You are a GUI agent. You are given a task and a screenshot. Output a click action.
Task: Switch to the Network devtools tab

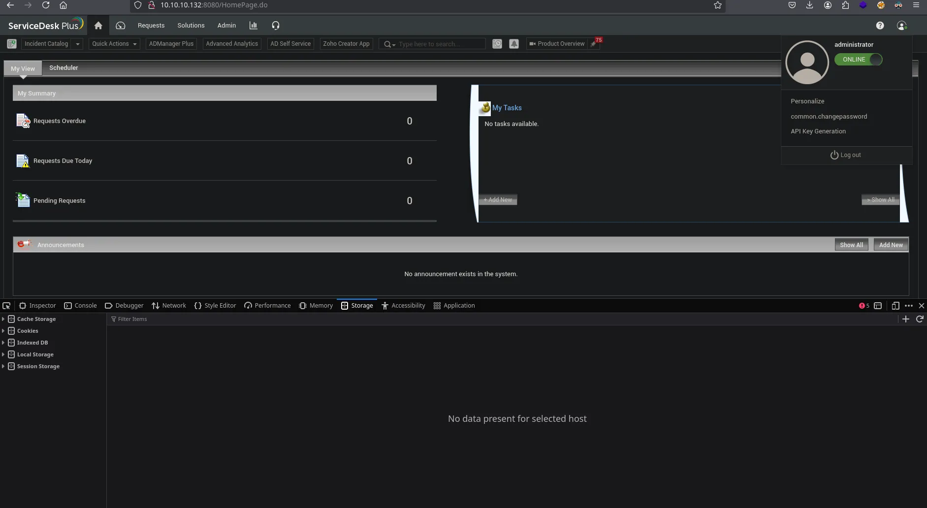pyautogui.click(x=169, y=306)
